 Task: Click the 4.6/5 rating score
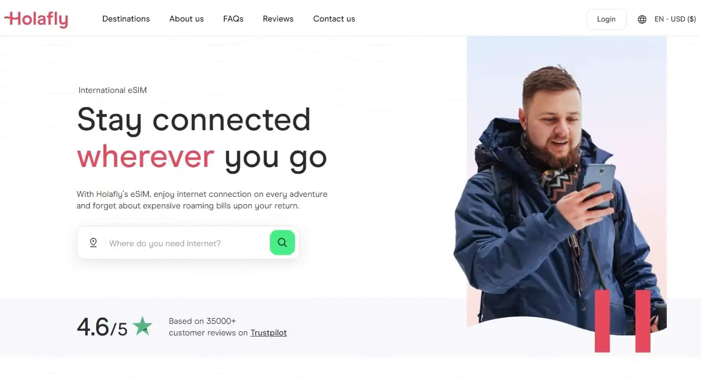(102, 328)
